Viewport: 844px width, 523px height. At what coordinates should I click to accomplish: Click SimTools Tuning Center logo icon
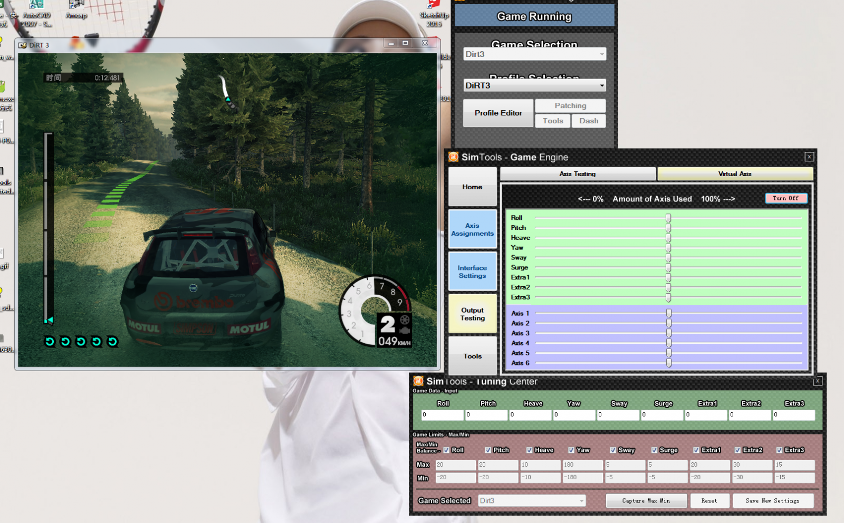pyautogui.click(x=418, y=381)
